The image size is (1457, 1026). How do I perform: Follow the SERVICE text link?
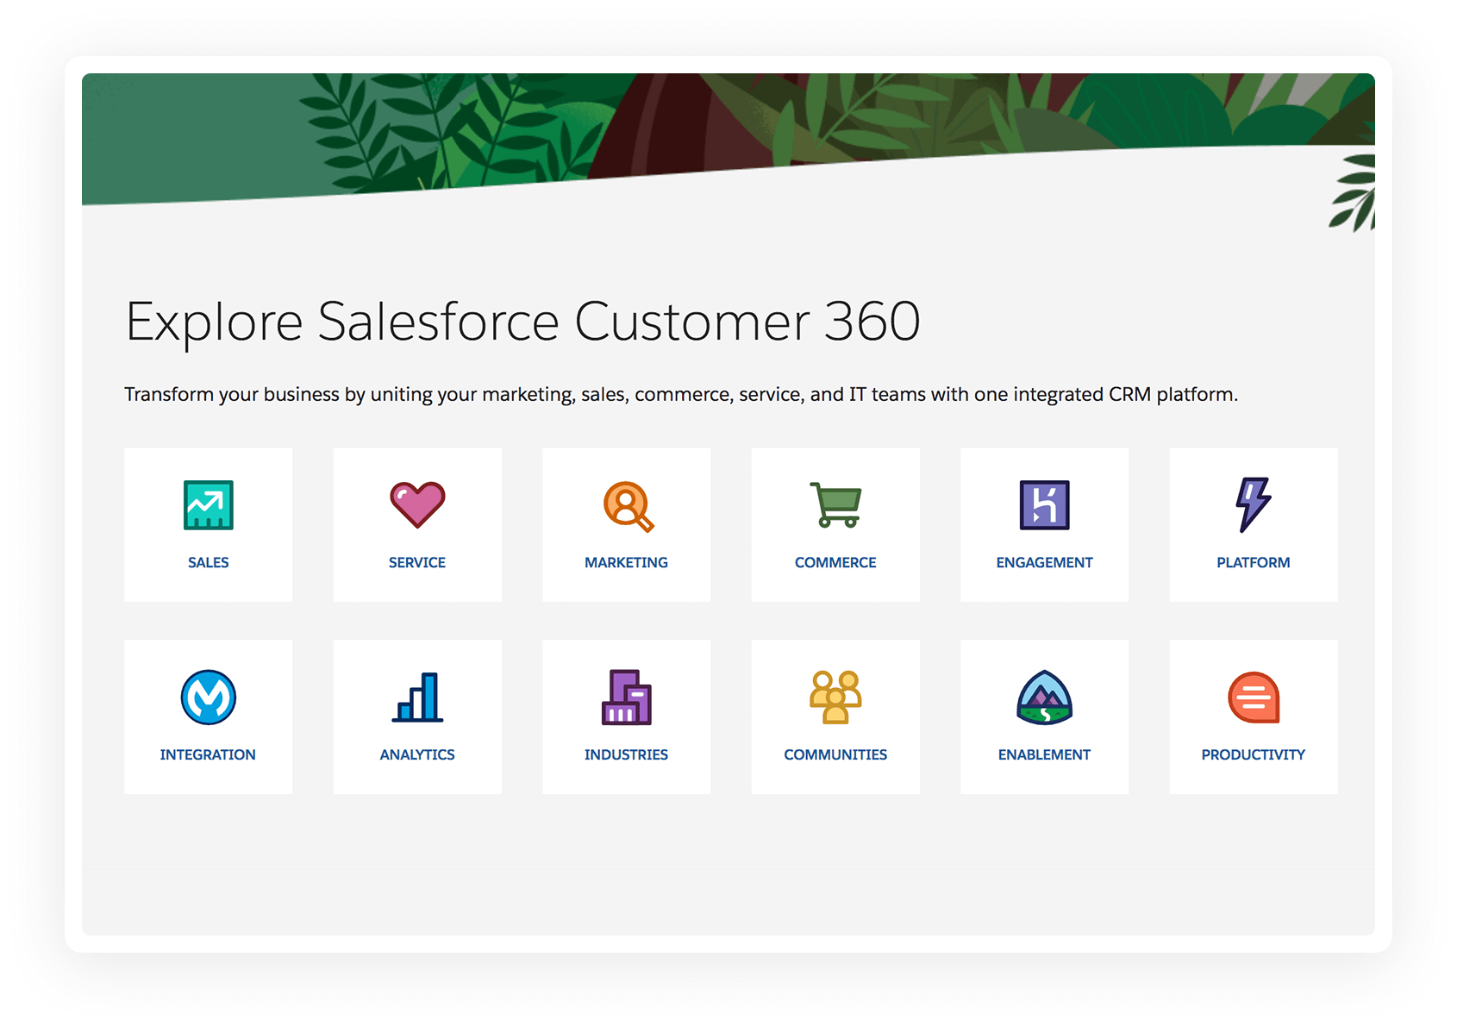pos(417,562)
